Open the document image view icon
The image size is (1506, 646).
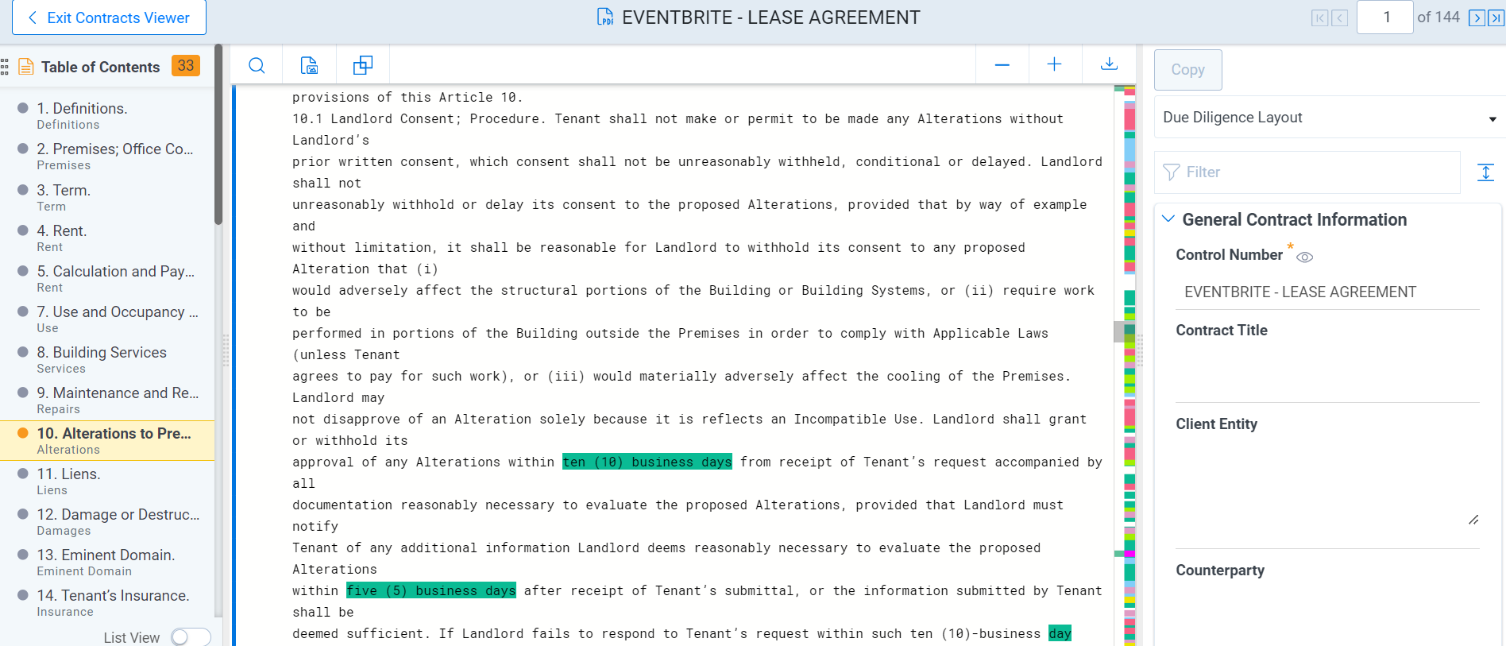coord(309,65)
